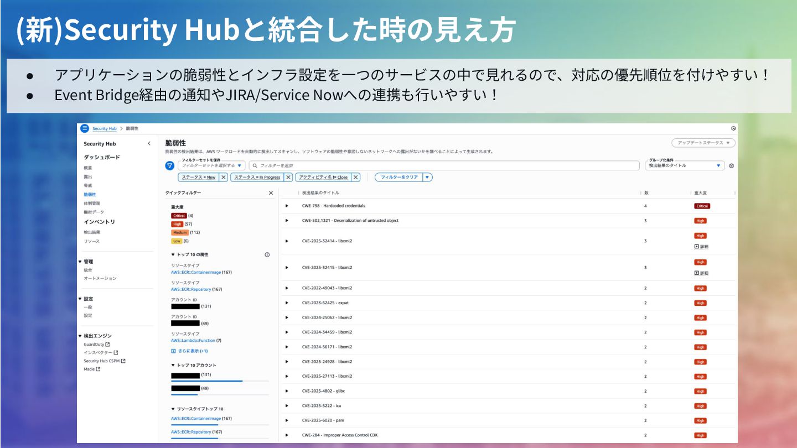797x448 pixels.
Task: Expand the CWE-284 Improper Access Control row
Action: (x=287, y=435)
